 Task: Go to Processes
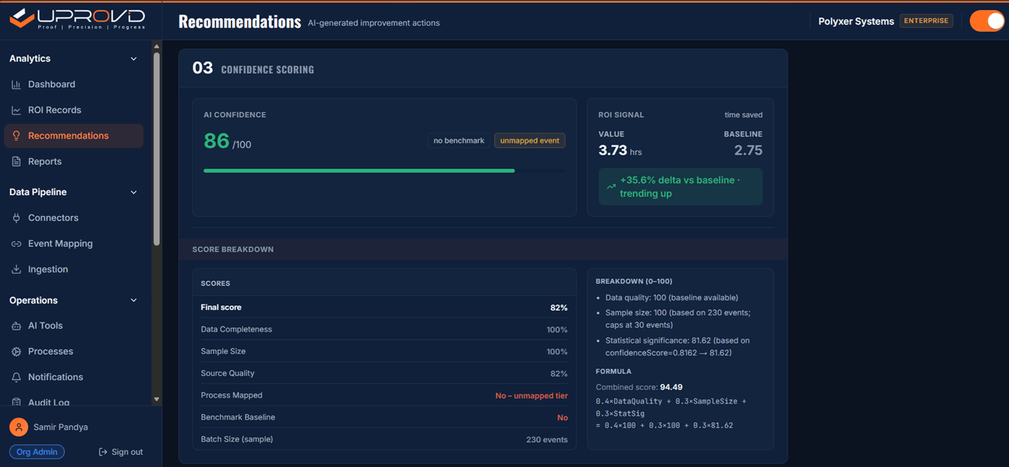coord(73,351)
